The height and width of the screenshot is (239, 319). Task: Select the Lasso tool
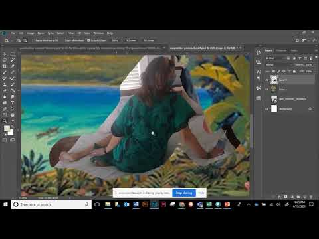(x=5, y=60)
